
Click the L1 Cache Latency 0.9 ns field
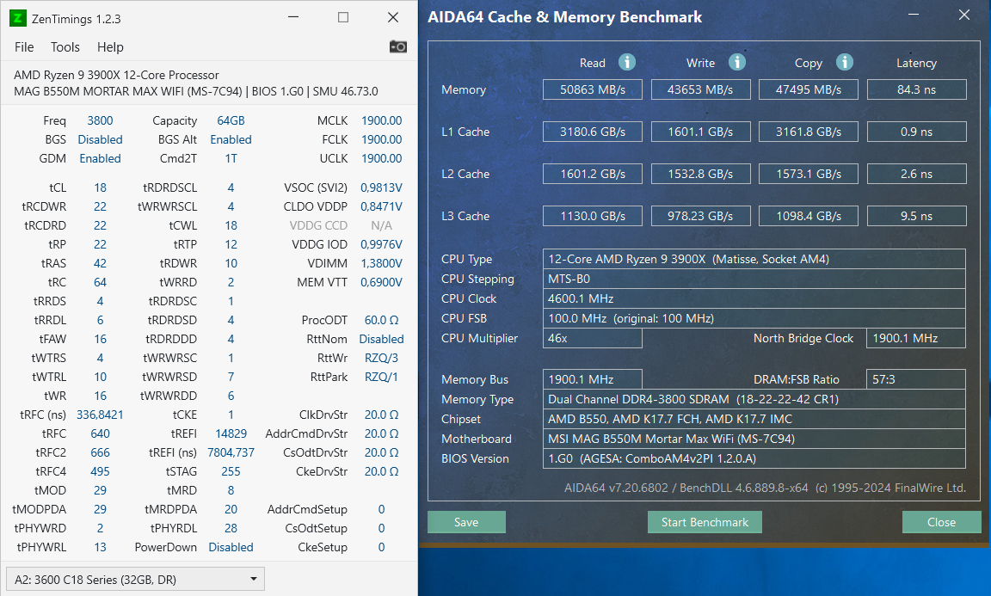point(916,132)
